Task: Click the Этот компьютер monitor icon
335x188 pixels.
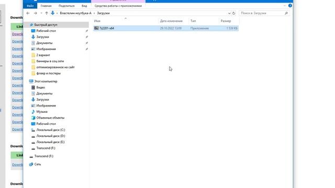Action: pyautogui.click(x=31, y=81)
